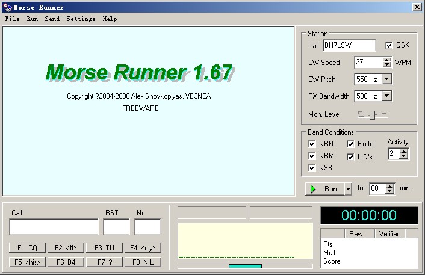Increase CW Speed with up arrow
425x275 pixels.
click(387, 60)
